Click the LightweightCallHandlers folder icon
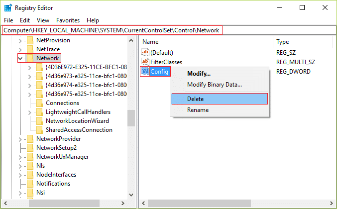This screenshot has height=209, width=337. 39,112
